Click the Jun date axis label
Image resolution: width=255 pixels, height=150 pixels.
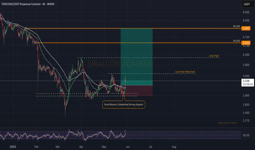pos(128,147)
